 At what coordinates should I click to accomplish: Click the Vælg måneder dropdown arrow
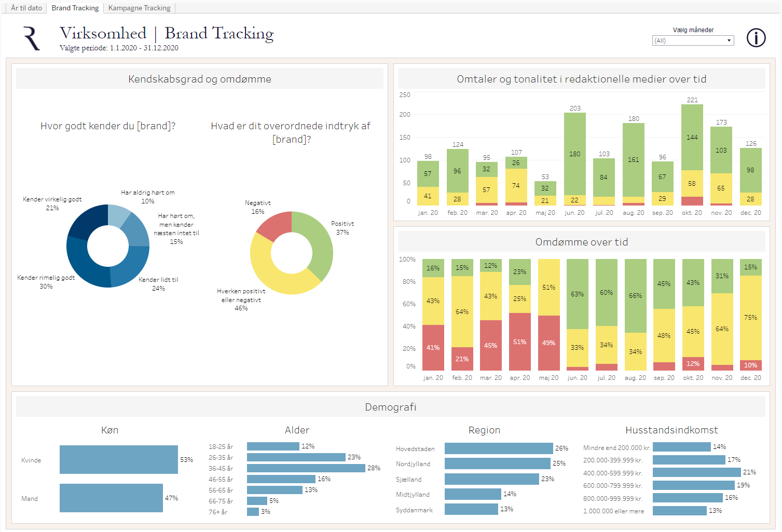click(729, 40)
